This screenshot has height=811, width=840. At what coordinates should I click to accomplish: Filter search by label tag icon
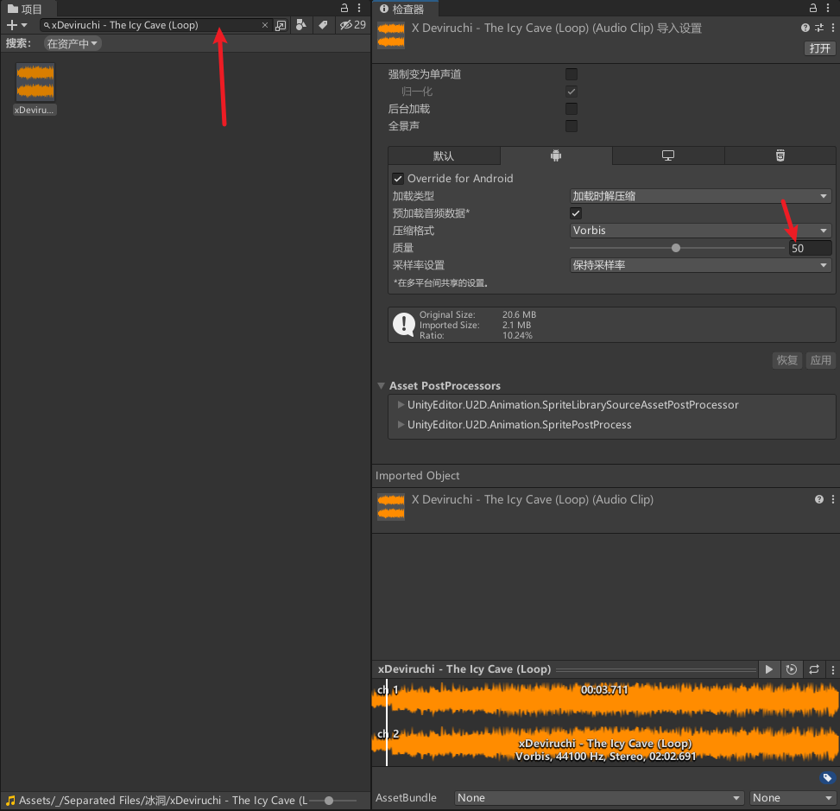coord(323,25)
